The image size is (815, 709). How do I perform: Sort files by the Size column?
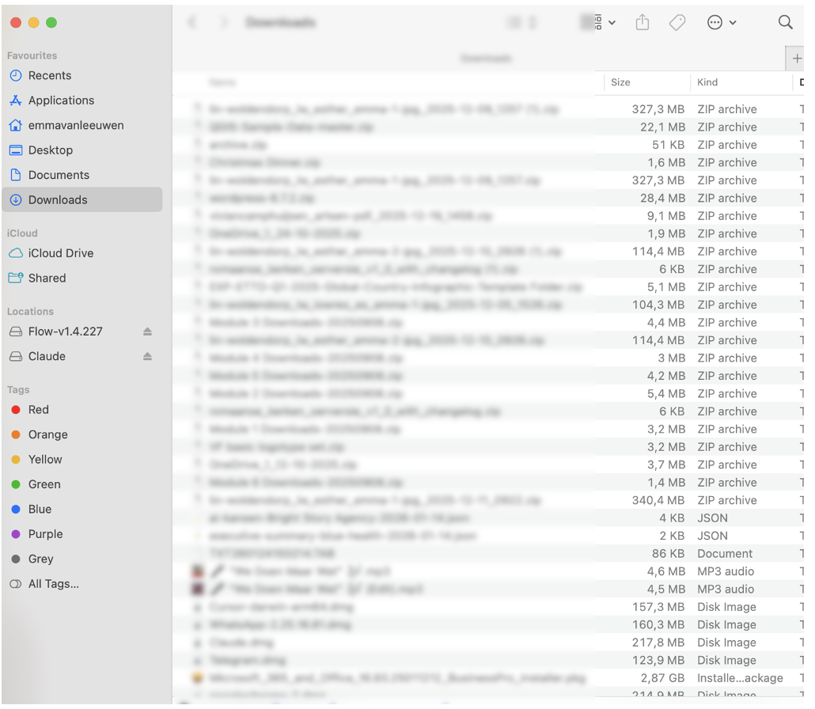tap(620, 82)
